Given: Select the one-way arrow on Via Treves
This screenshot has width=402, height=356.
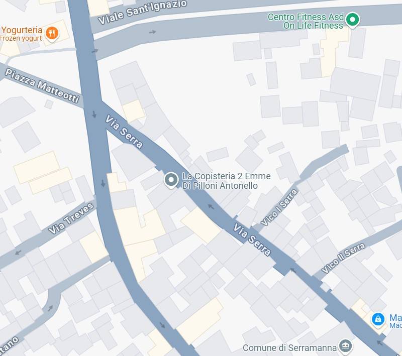Looking at the screenshot, I should (x=18, y=253).
